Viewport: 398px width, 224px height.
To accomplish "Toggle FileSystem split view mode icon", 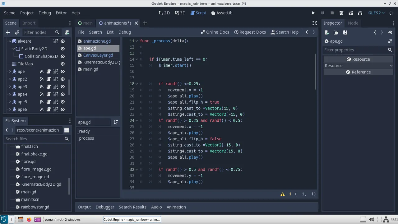I will click(x=67, y=130).
